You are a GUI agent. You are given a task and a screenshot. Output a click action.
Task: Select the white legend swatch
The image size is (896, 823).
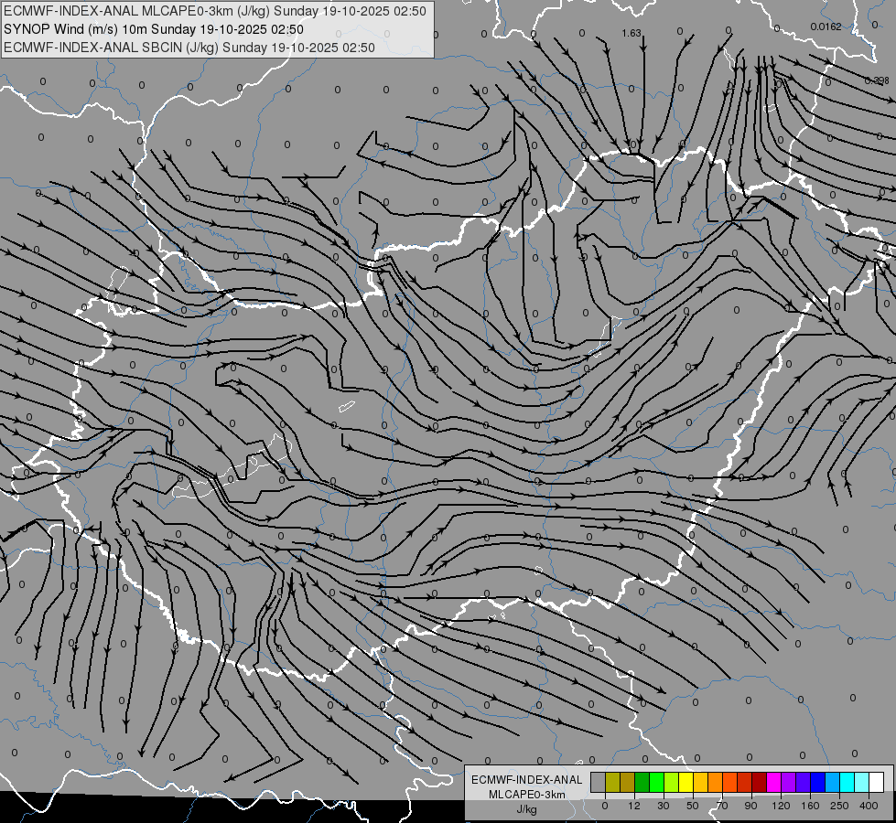(876, 782)
